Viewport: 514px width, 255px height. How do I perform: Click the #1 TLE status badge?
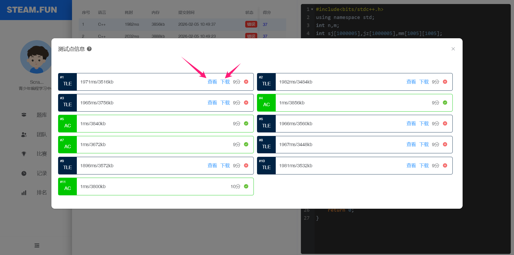(x=67, y=82)
